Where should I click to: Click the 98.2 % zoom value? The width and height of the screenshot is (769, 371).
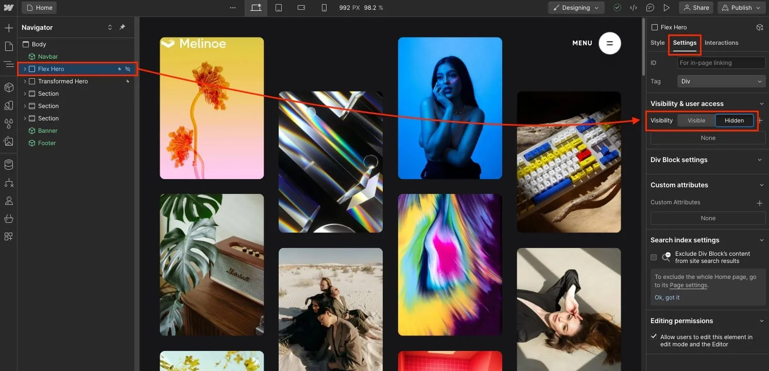[x=373, y=8]
